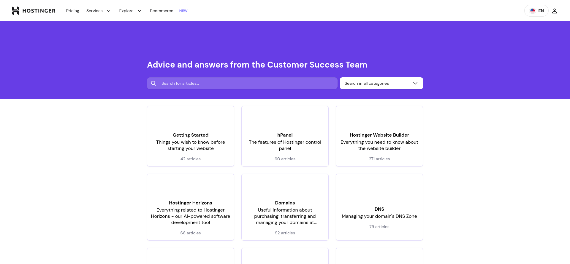The height and width of the screenshot is (264, 570).
Task: Click the 271 articles count
Action: click(379, 159)
